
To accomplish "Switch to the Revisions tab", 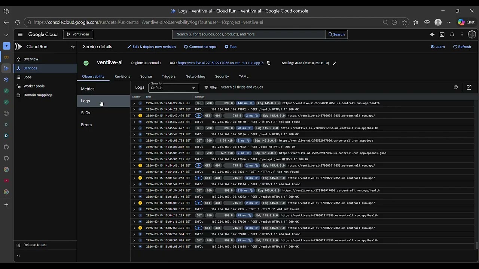I will (x=122, y=76).
